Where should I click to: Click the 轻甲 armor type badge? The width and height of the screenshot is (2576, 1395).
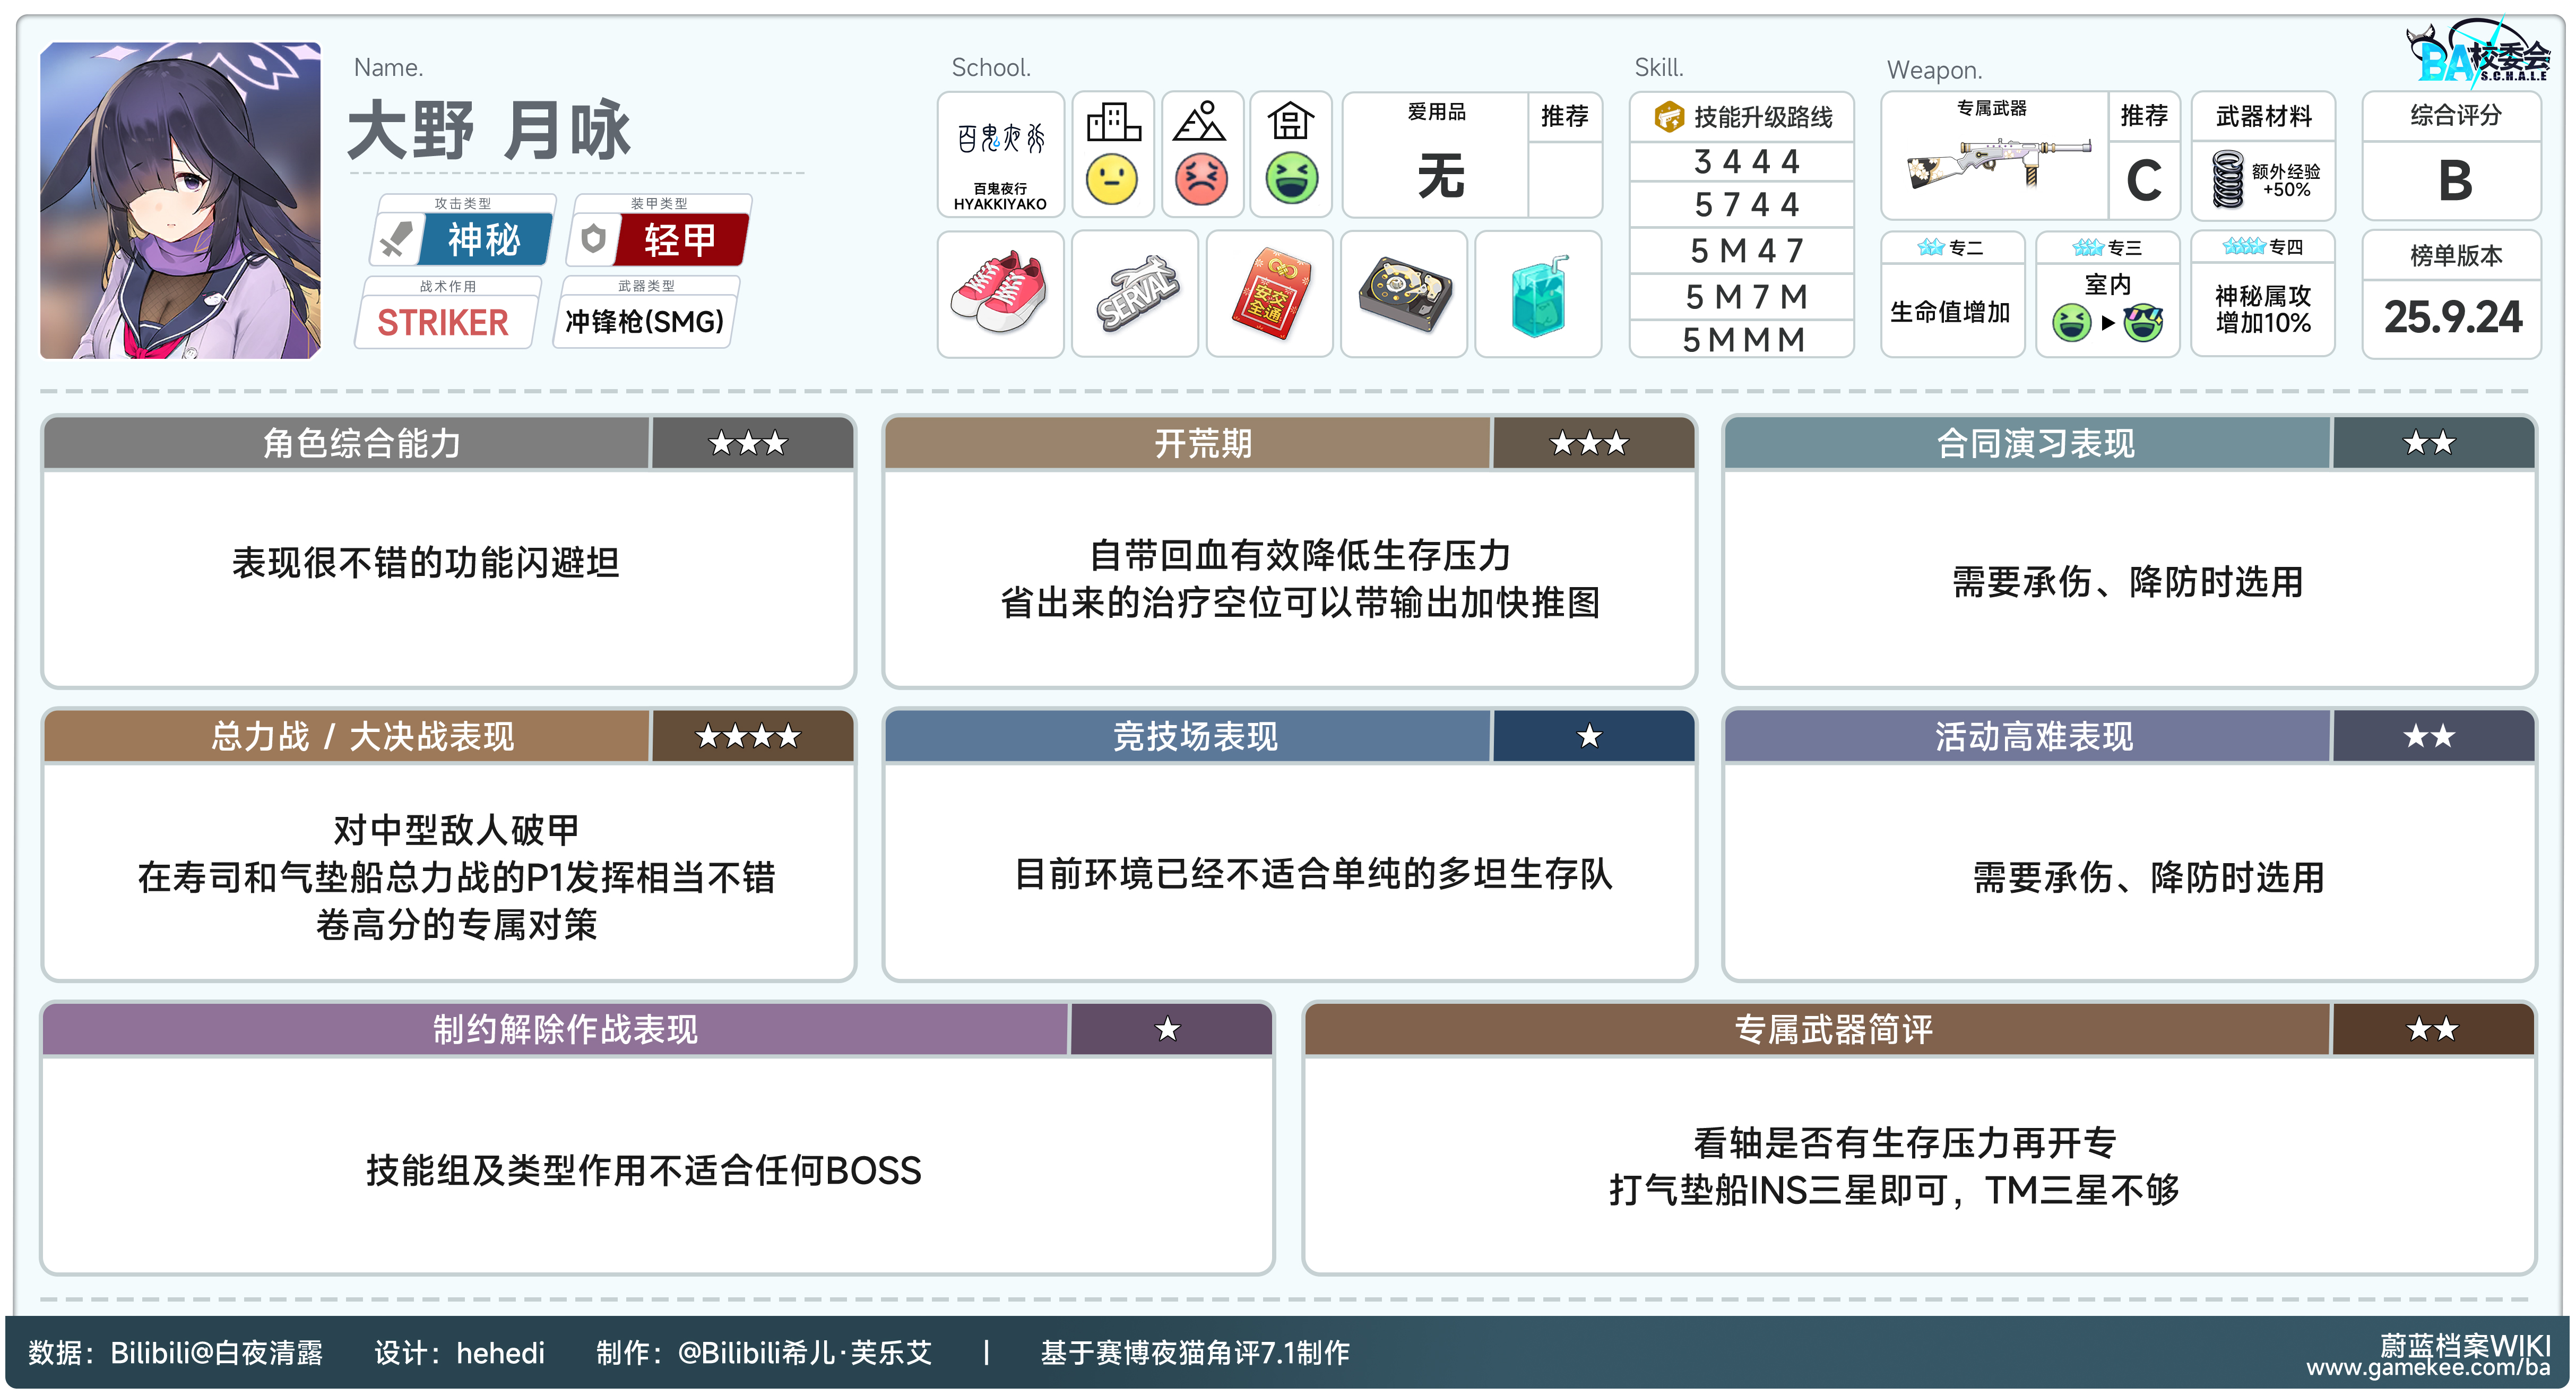(680, 240)
